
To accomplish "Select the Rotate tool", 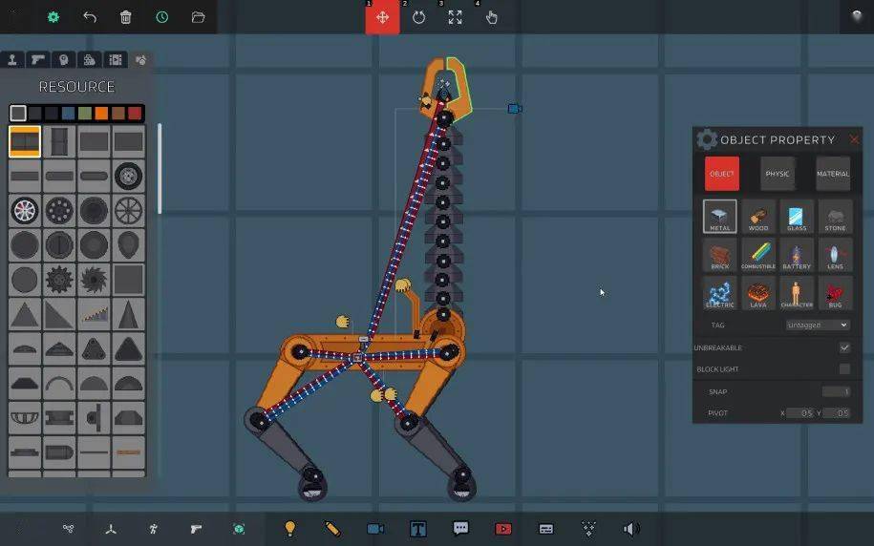I will [418, 17].
